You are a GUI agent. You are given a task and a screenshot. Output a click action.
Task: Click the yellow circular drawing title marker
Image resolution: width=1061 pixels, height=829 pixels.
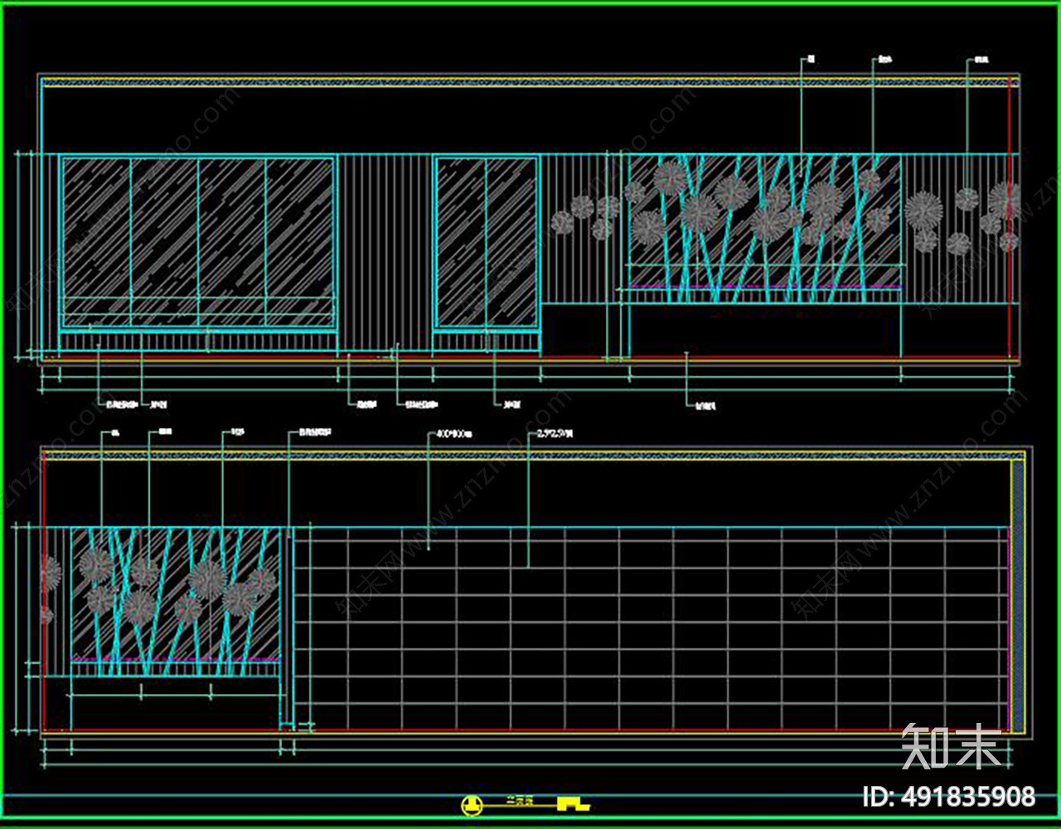point(471,804)
